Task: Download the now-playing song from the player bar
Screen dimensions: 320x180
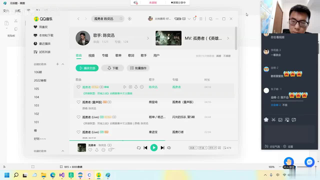Action: point(97,150)
